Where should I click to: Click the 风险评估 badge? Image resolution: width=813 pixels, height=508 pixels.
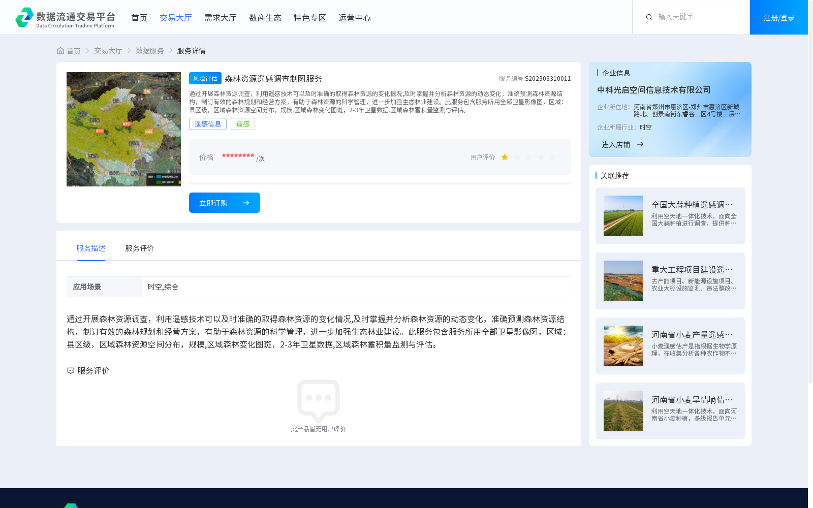click(x=205, y=78)
